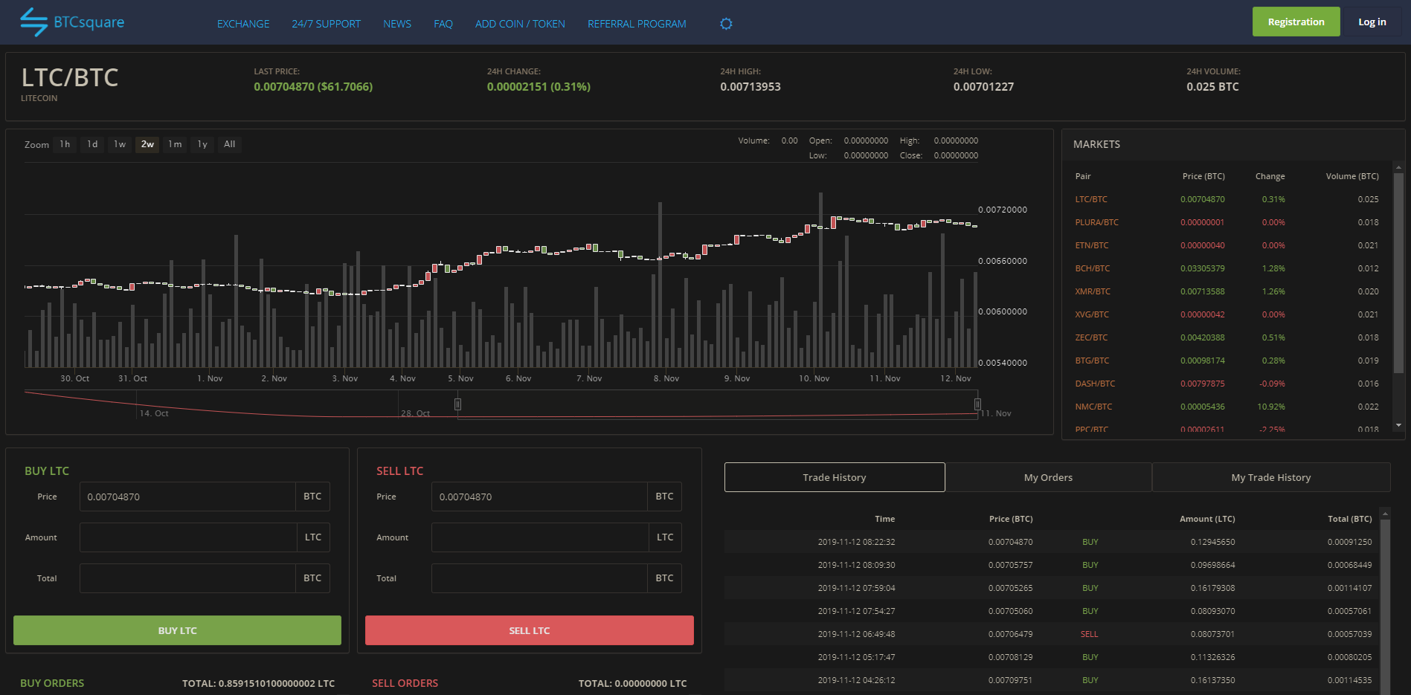Click the BUY ORDERS heading
1411x695 pixels.
[52, 683]
